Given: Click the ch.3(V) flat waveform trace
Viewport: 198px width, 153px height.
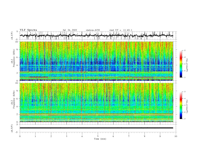Looking at the screenshot, I should 96,128.
